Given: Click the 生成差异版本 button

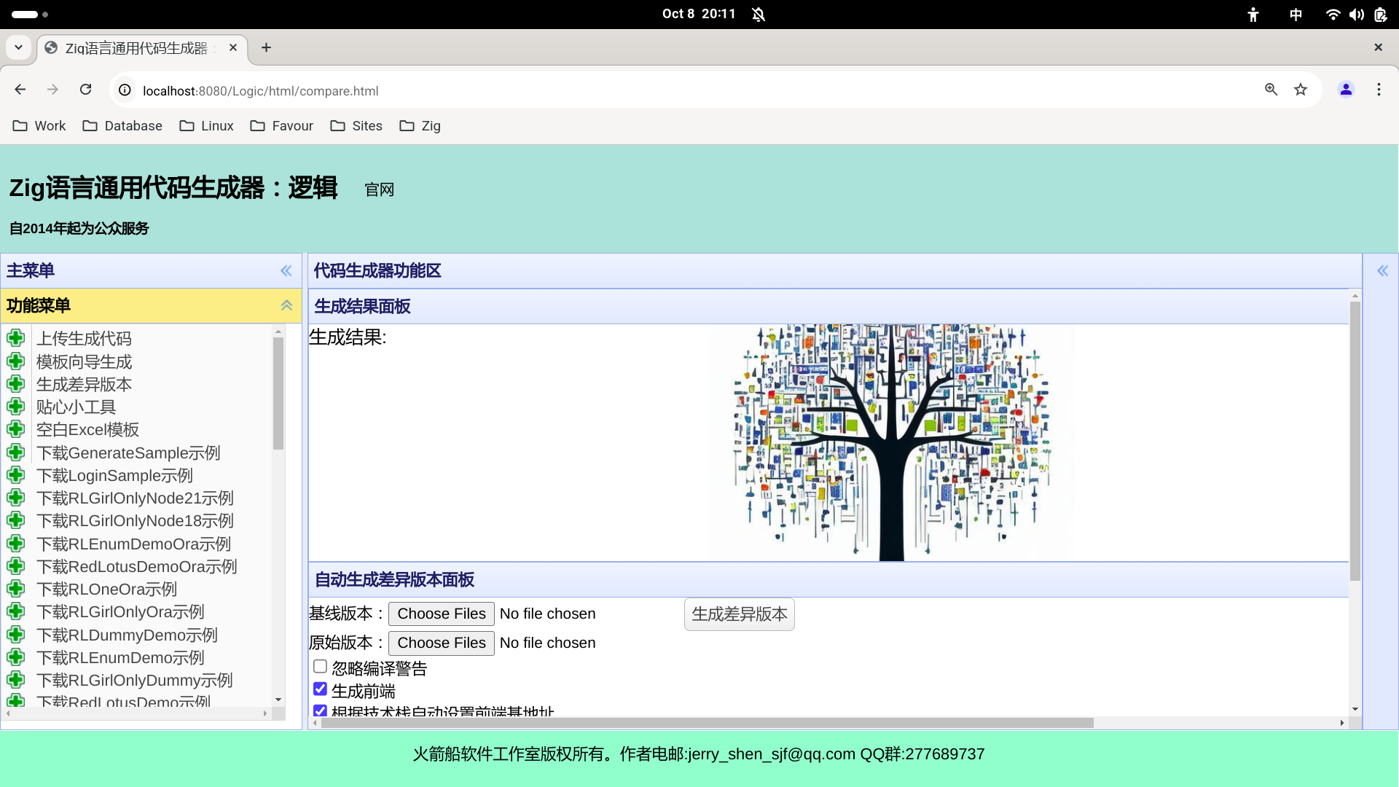Looking at the screenshot, I should [739, 614].
